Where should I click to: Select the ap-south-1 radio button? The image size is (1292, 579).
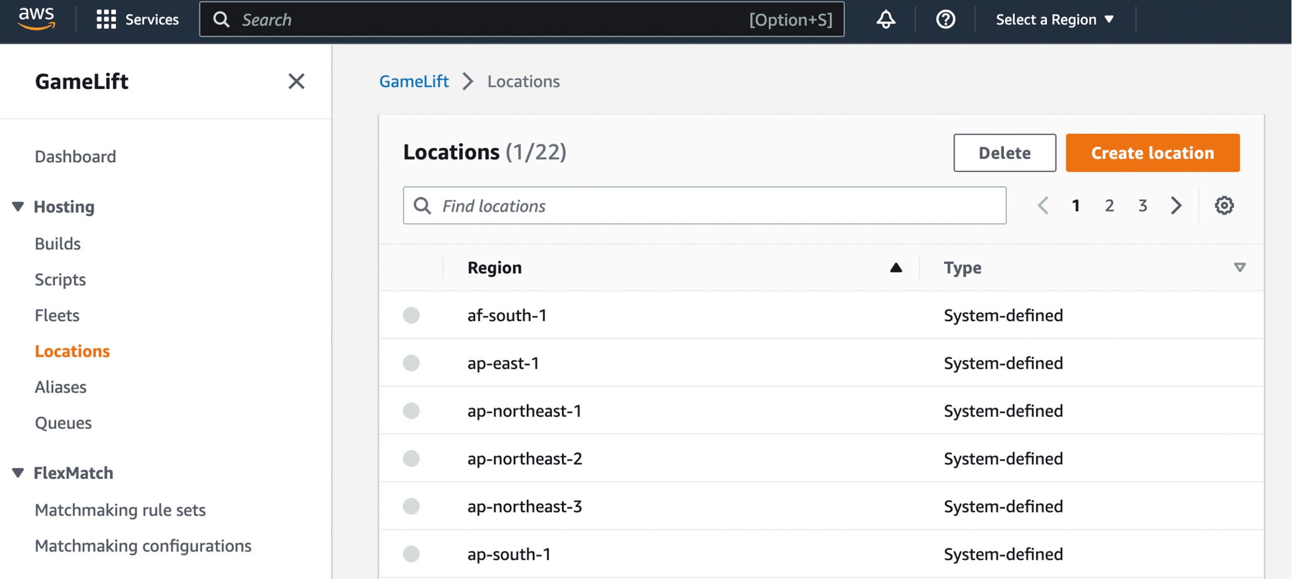(x=411, y=554)
